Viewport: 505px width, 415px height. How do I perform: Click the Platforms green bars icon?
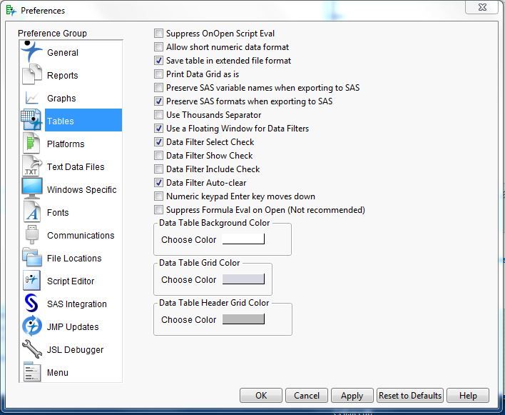click(x=31, y=143)
